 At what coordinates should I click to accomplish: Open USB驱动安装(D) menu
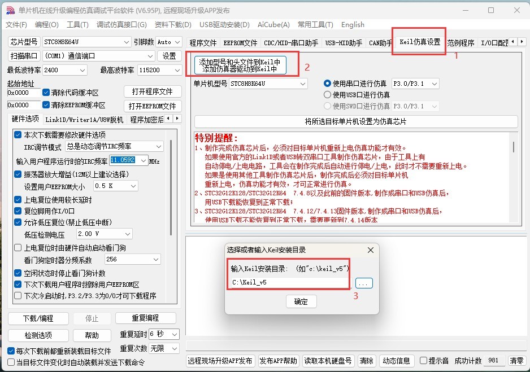click(224, 25)
